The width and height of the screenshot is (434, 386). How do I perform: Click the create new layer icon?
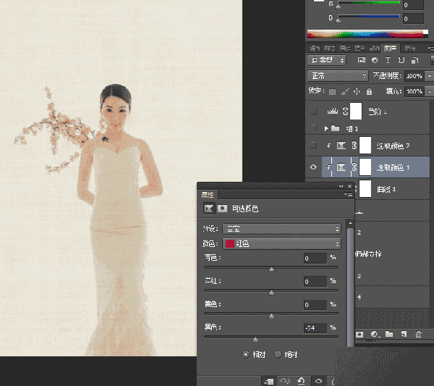(x=404, y=335)
